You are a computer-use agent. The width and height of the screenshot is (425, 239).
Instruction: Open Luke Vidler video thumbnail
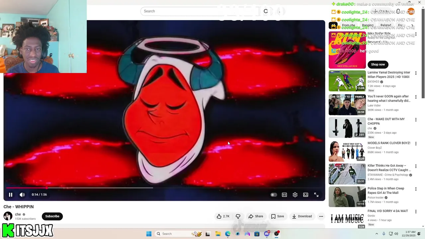[x=347, y=105]
